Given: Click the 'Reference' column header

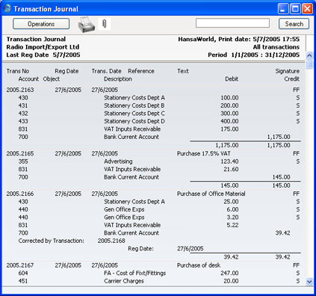Looking at the screenshot, I should (141, 71).
